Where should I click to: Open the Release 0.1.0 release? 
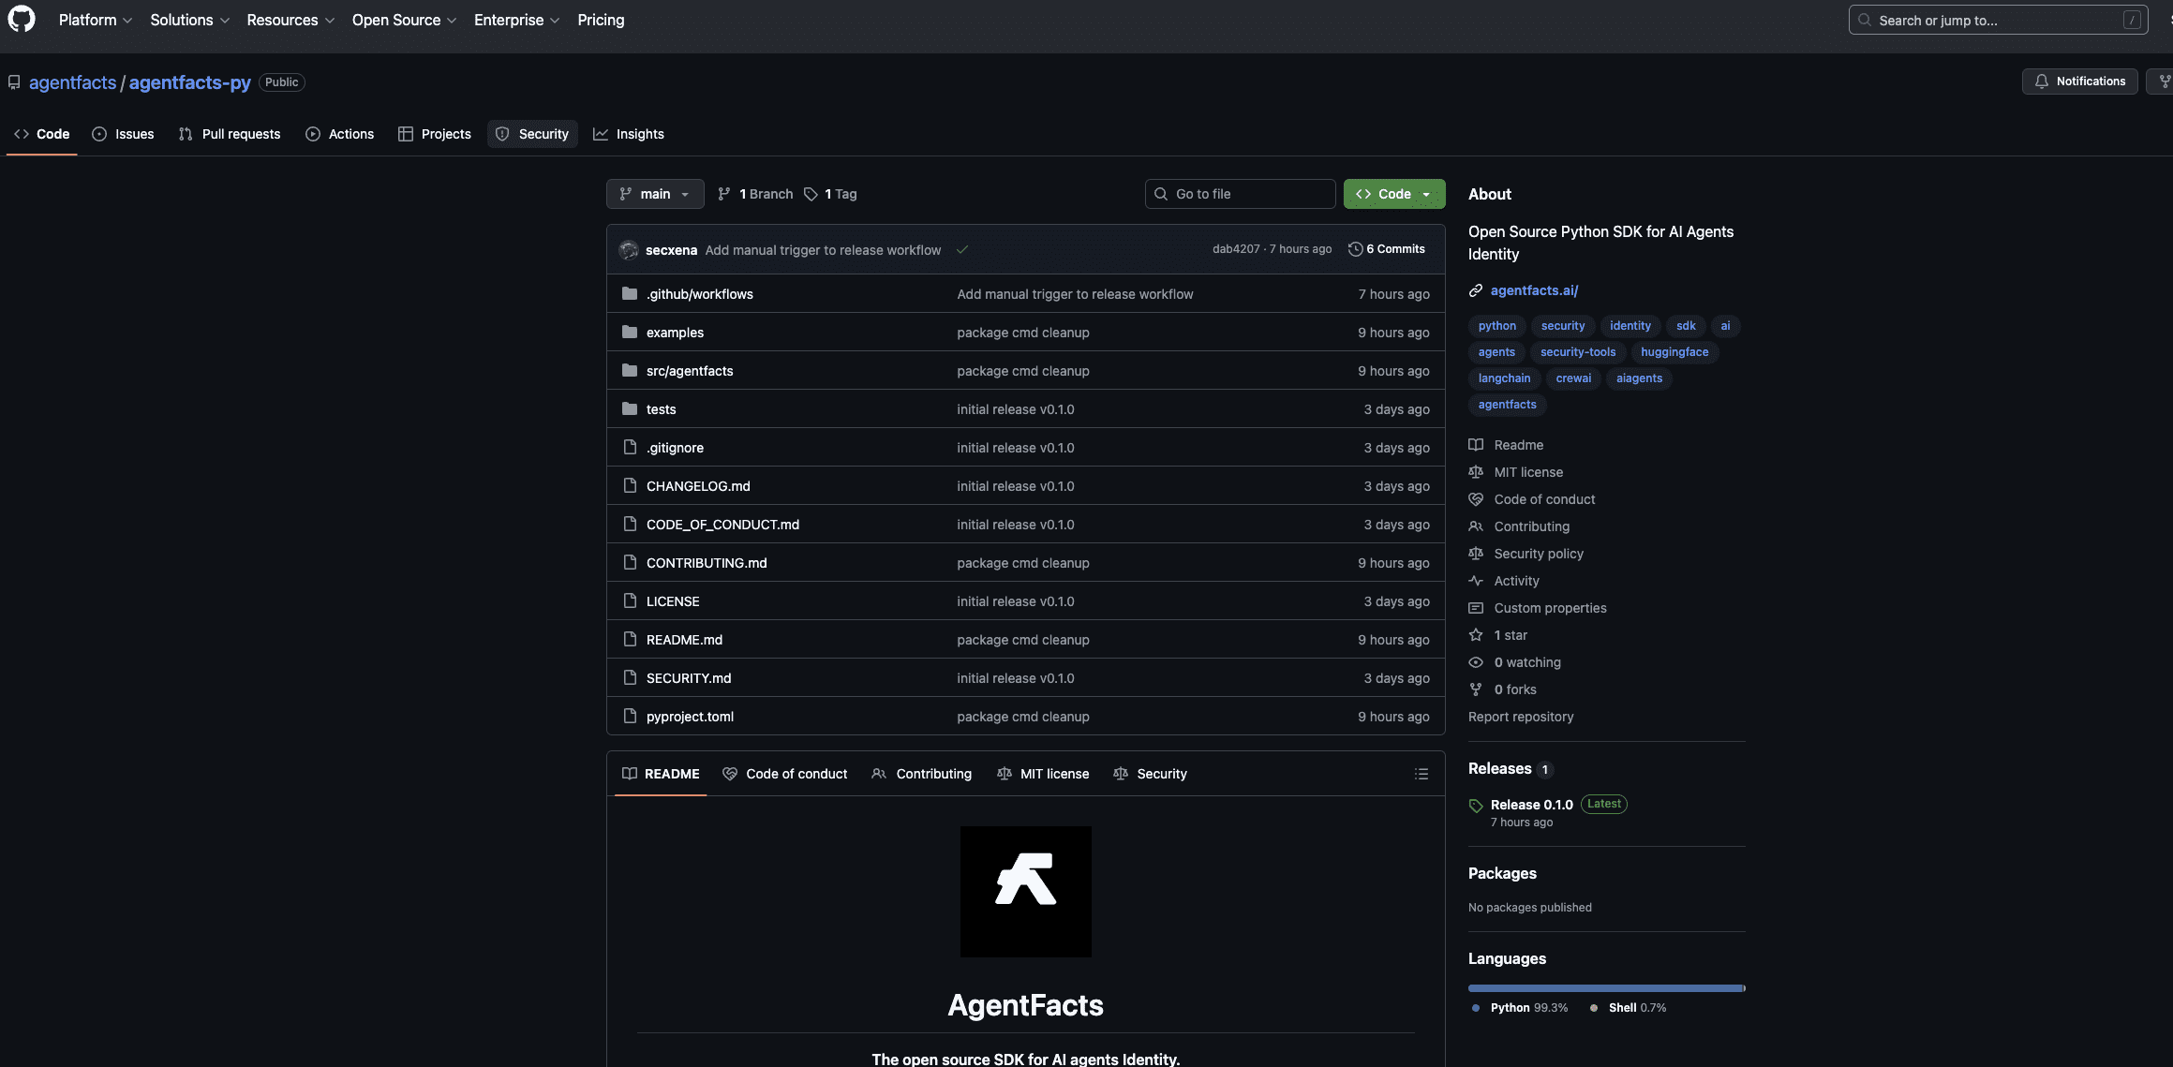click(x=1531, y=804)
